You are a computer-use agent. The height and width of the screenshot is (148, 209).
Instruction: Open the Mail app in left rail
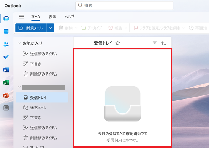[6, 18]
